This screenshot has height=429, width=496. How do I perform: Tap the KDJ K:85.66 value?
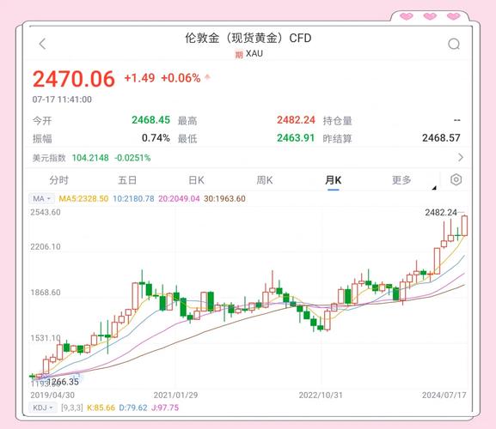pyautogui.click(x=101, y=408)
